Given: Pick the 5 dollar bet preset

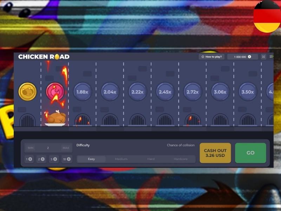Looking at the screenshot, I should [x=54, y=159].
